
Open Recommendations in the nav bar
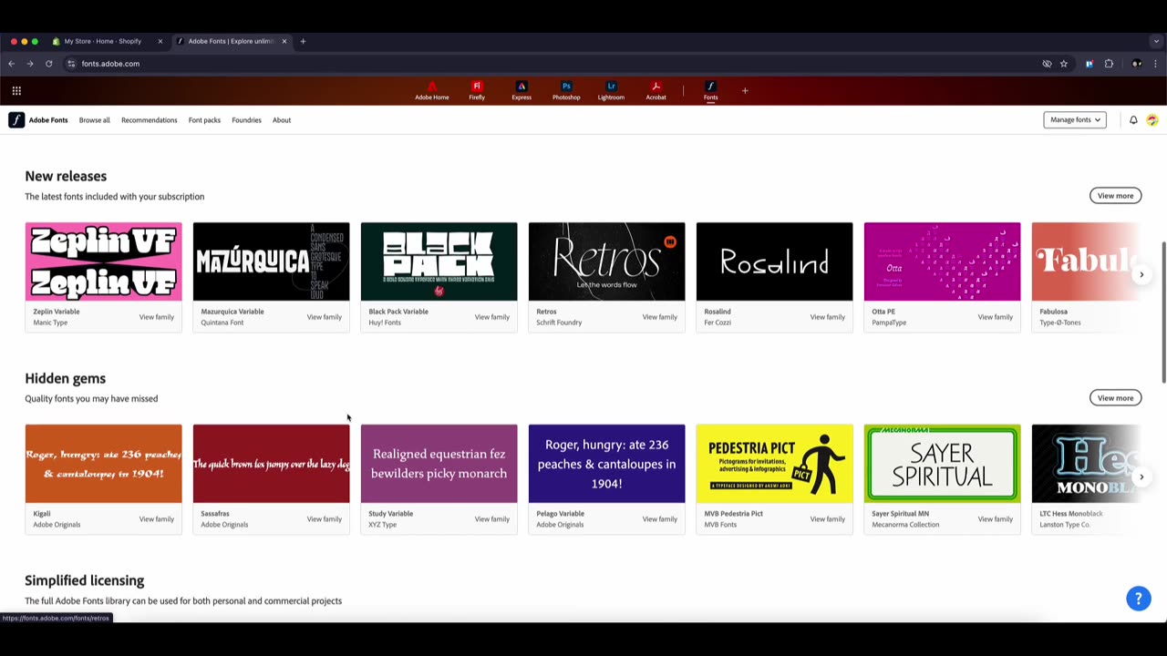[x=149, y=120]
